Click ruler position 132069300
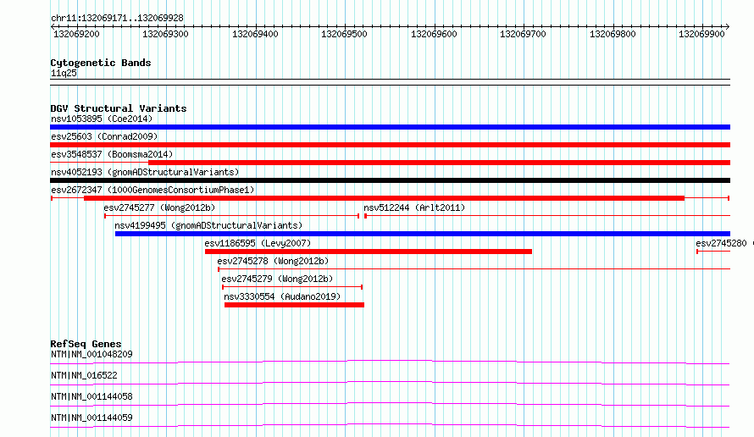754x437 pixels. tap(165, 34)
